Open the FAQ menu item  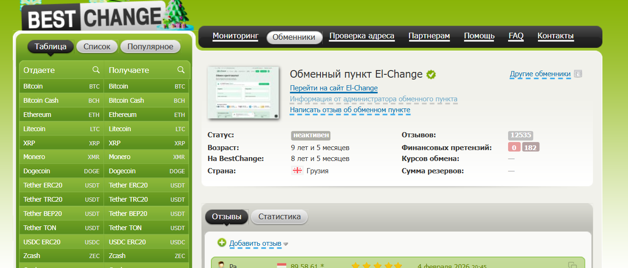coord(516,36)
